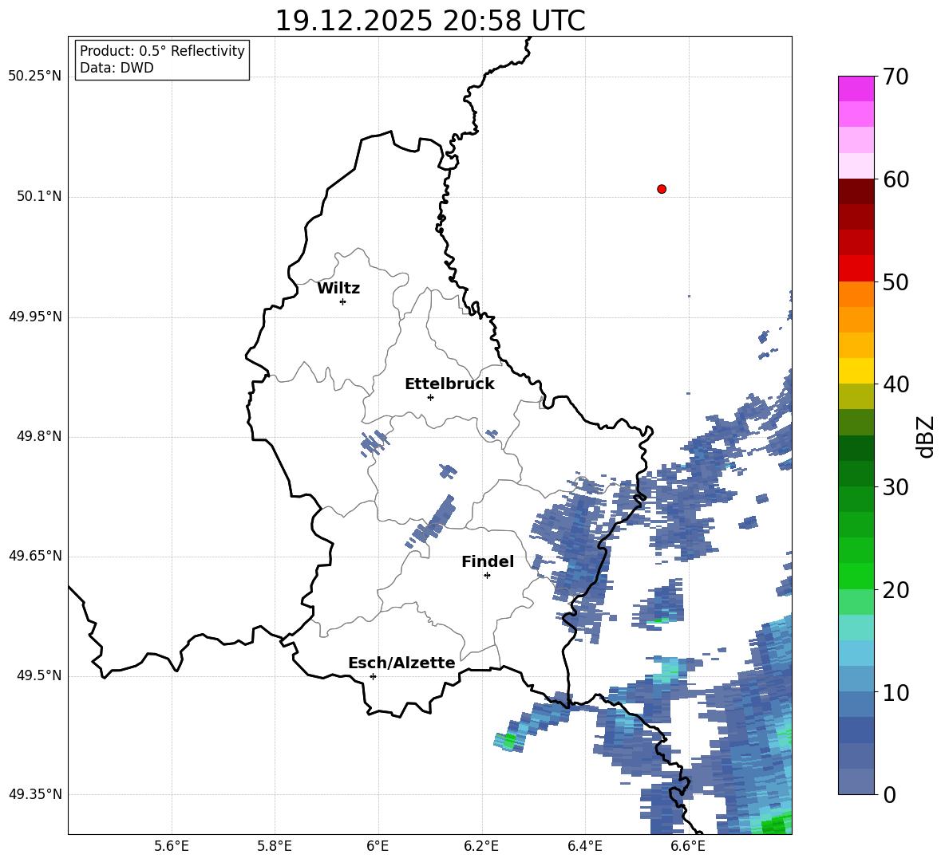The width and height of the screenshot is (945, 862).
Task: Click the "6°E" longitude label
Action: coord(378,846)
